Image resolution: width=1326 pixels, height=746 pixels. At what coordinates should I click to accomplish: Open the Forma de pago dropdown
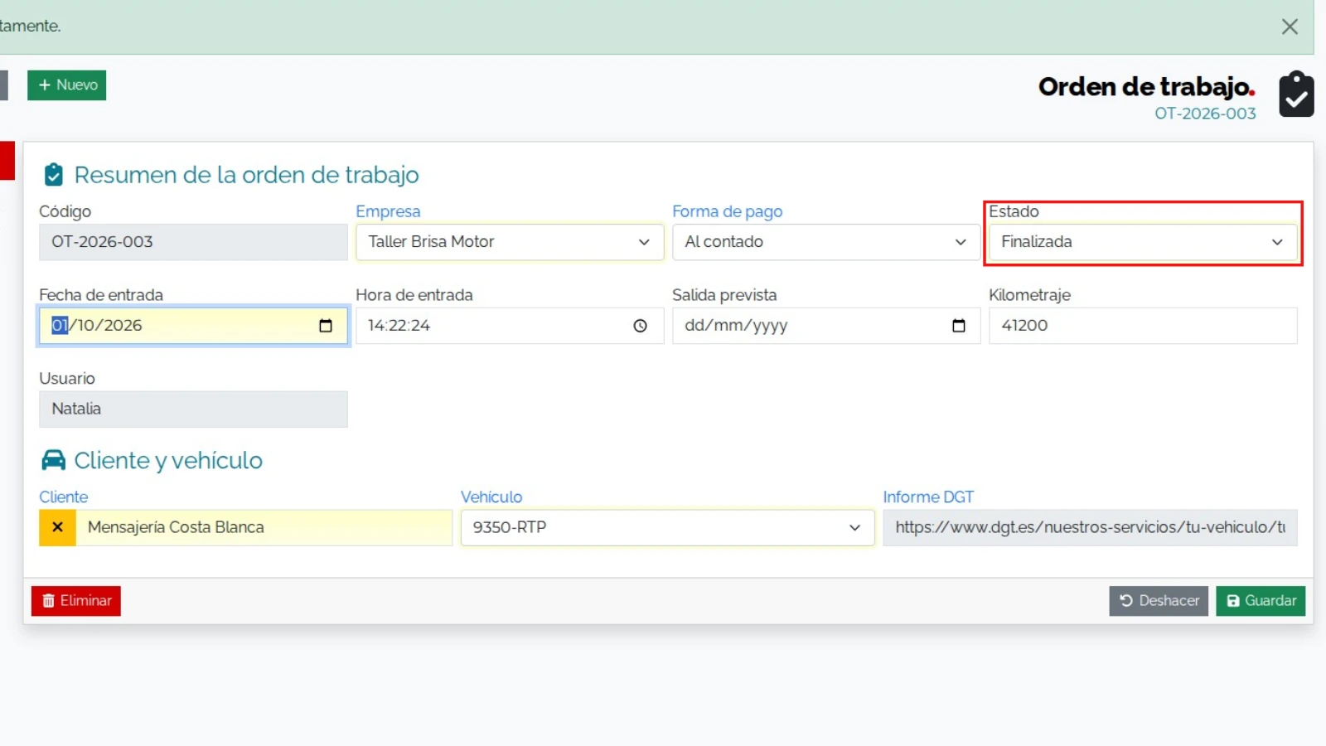tap(826, 242)
